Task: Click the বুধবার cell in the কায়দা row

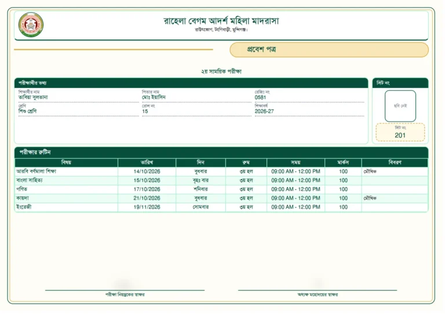Action: 200,198
